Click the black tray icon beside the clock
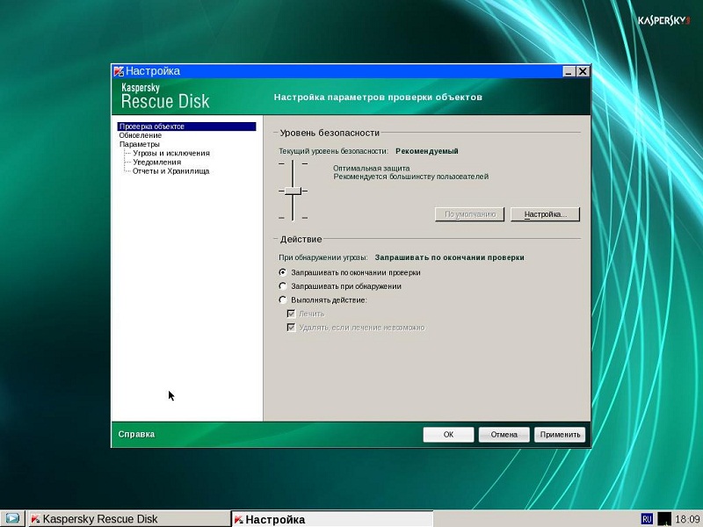This screenshot has width=703, height=527. tap(664, 519)
